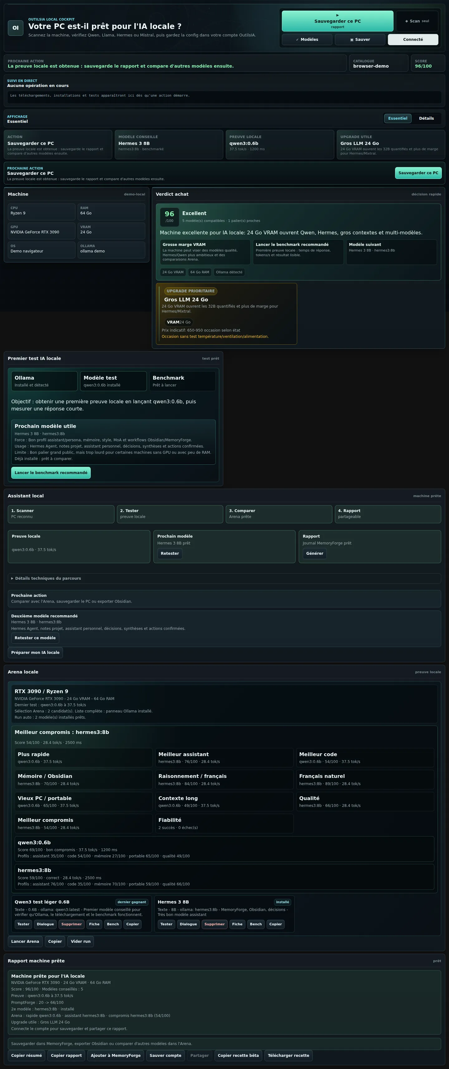This screenshot has height=1069, width=449.
Task: Click Tester on the Hermes 3 8B card
Action: 166,924
